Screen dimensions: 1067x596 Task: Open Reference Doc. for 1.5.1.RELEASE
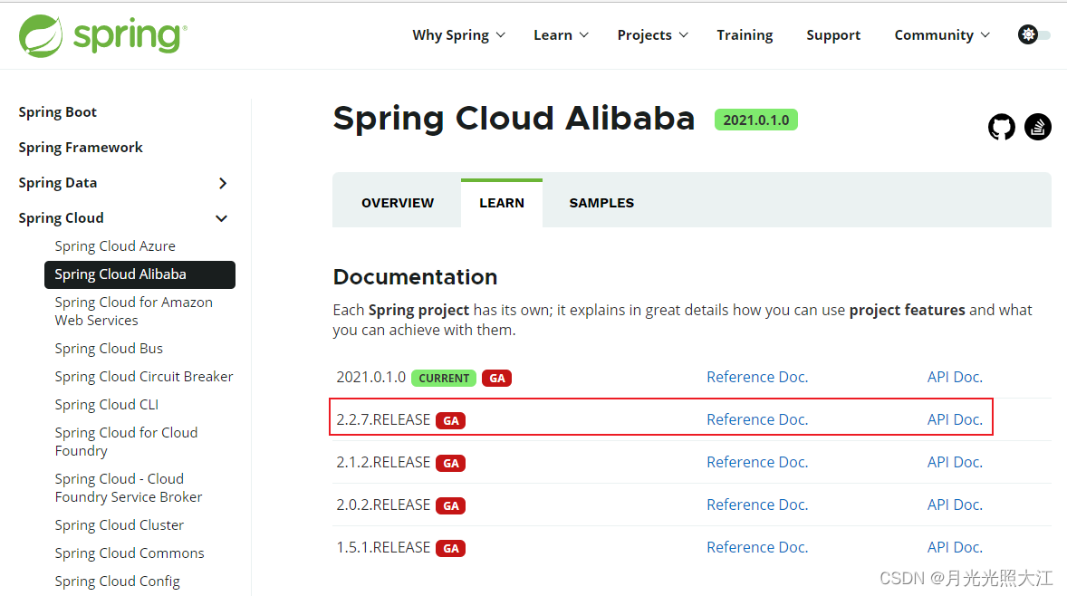[x=757, y=547]
